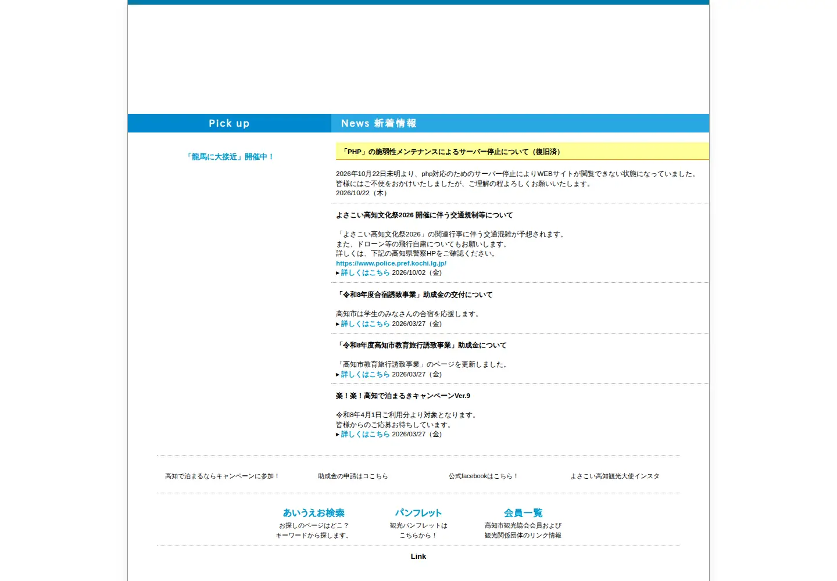
Task: Click the text 観光パンフレットは
Action: pyautogui.click(x=419, y=526)
